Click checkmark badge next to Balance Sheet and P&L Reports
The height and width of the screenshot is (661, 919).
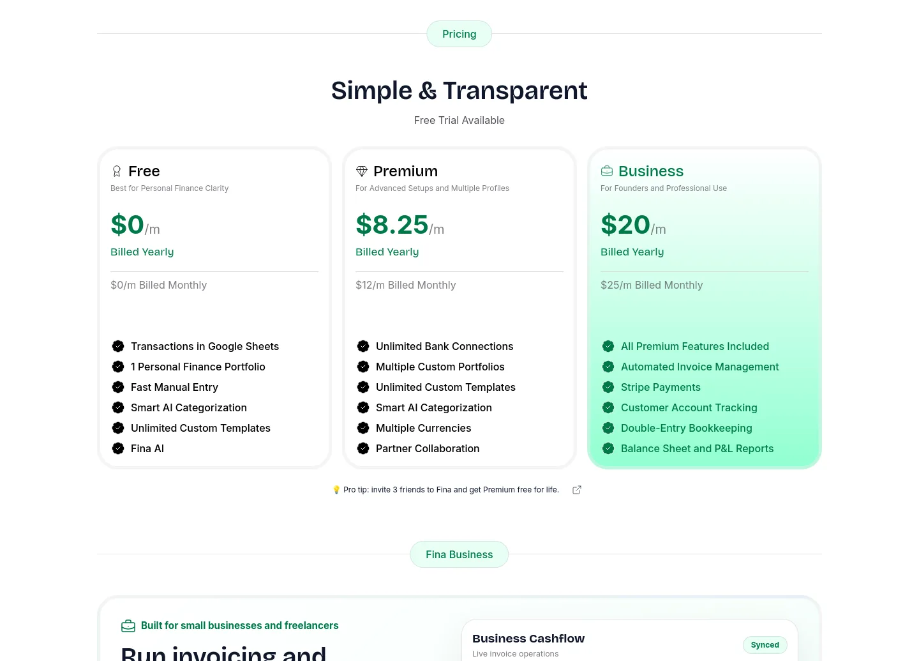pos(608,448)
